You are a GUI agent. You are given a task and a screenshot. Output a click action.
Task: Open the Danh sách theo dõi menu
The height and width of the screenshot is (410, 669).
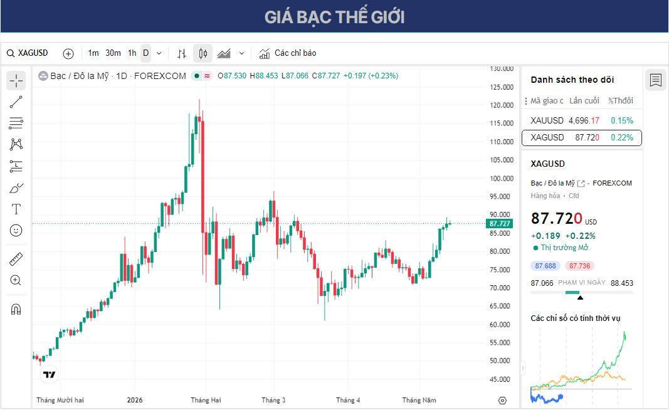coord(572,80)
